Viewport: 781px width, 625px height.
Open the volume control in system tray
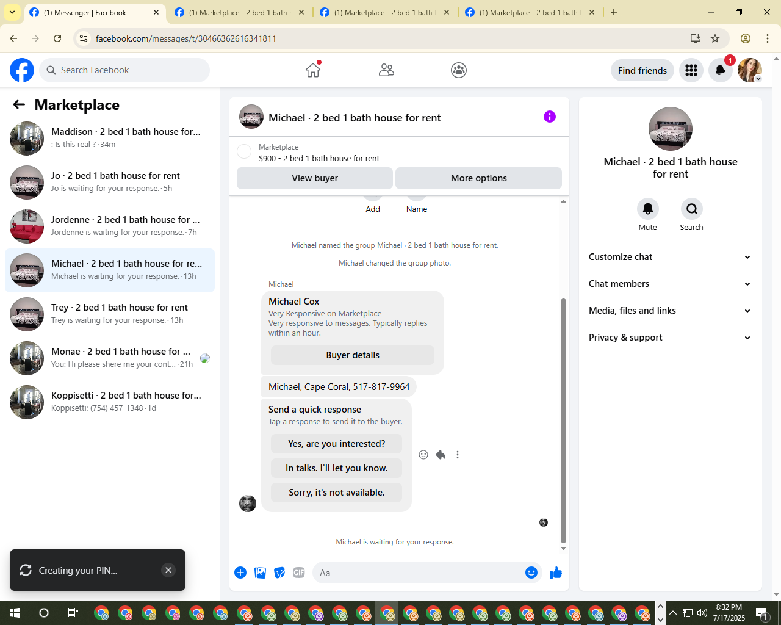coord(702,613)
